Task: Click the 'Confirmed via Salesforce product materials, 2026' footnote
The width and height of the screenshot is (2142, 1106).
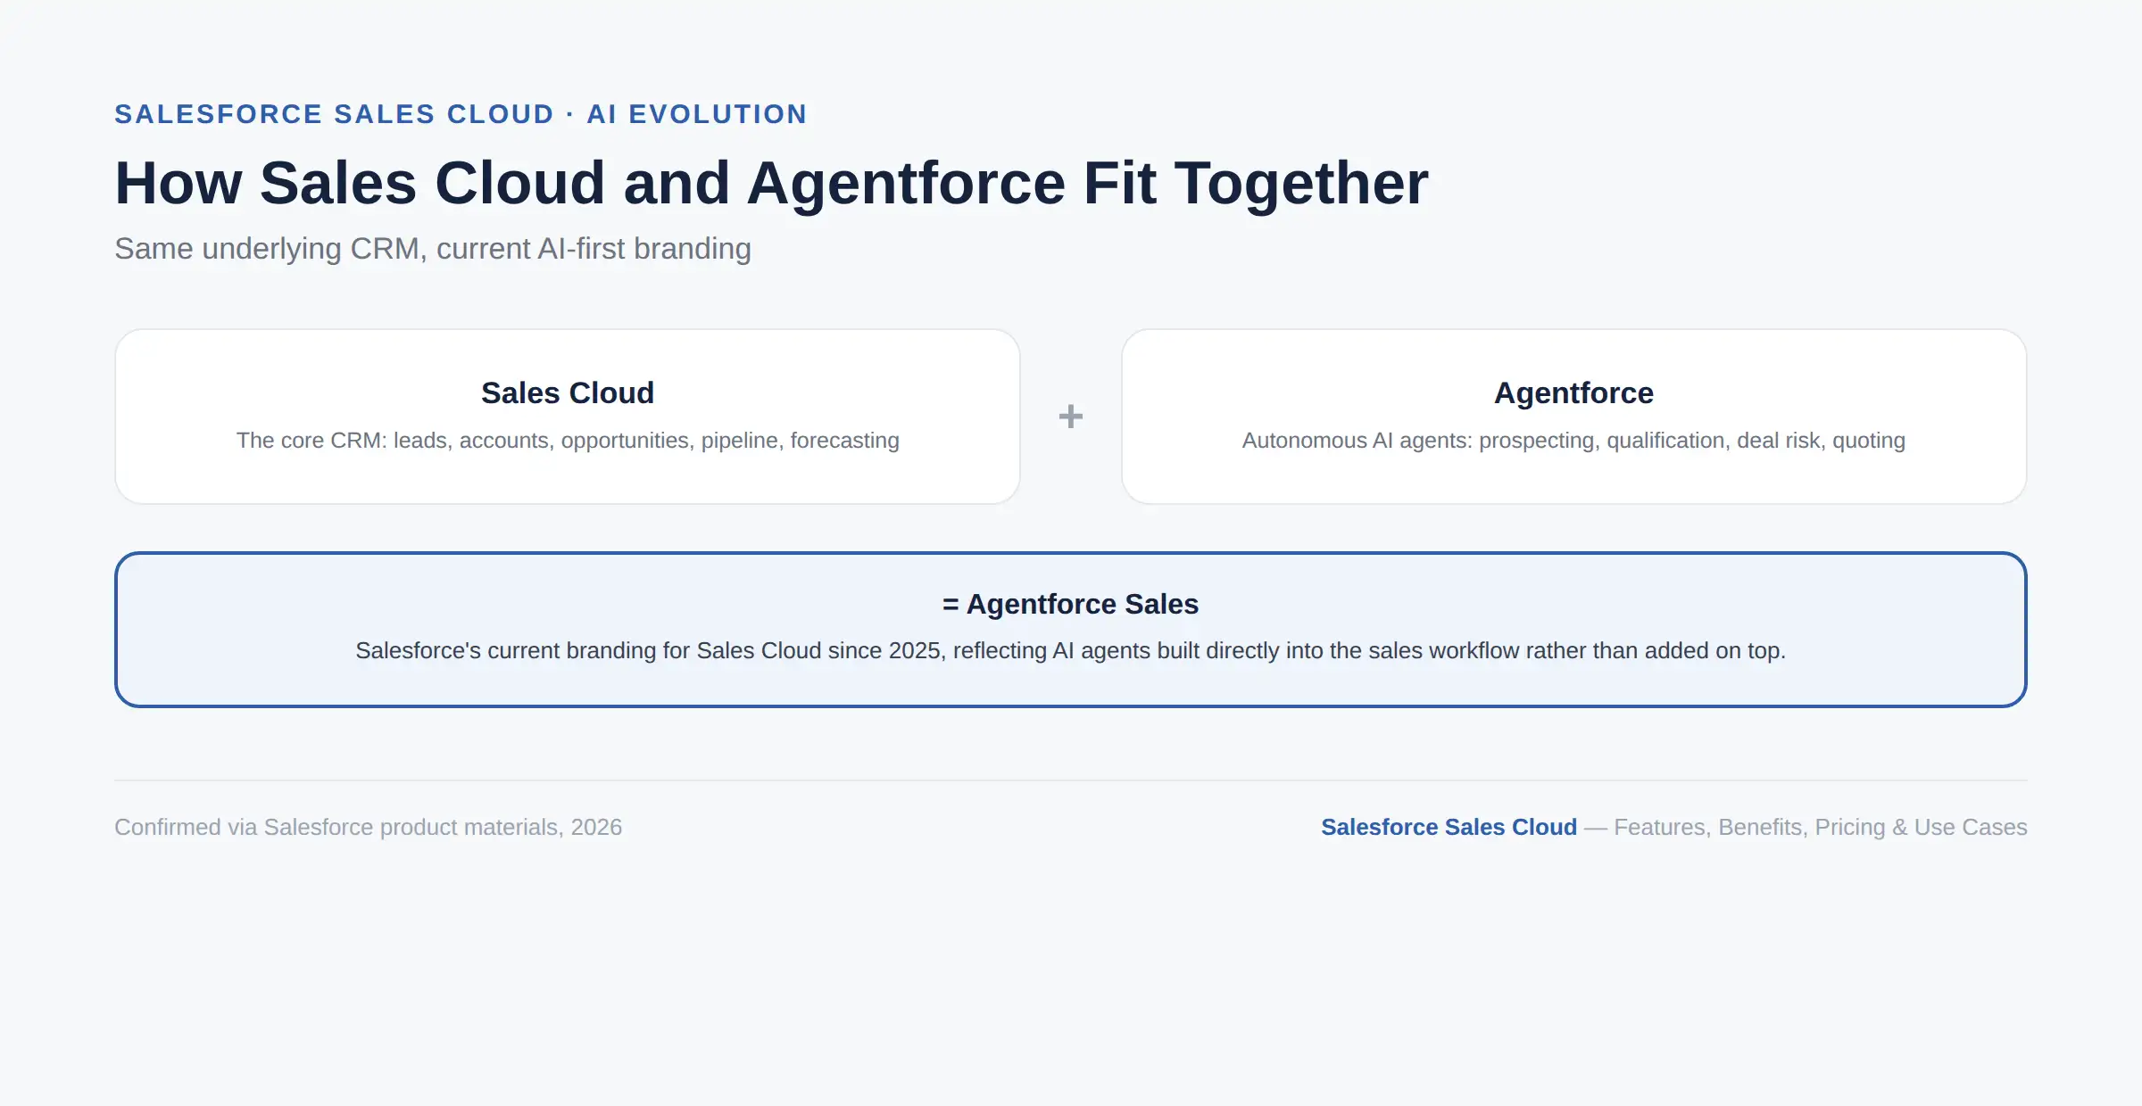Action: 368,827
